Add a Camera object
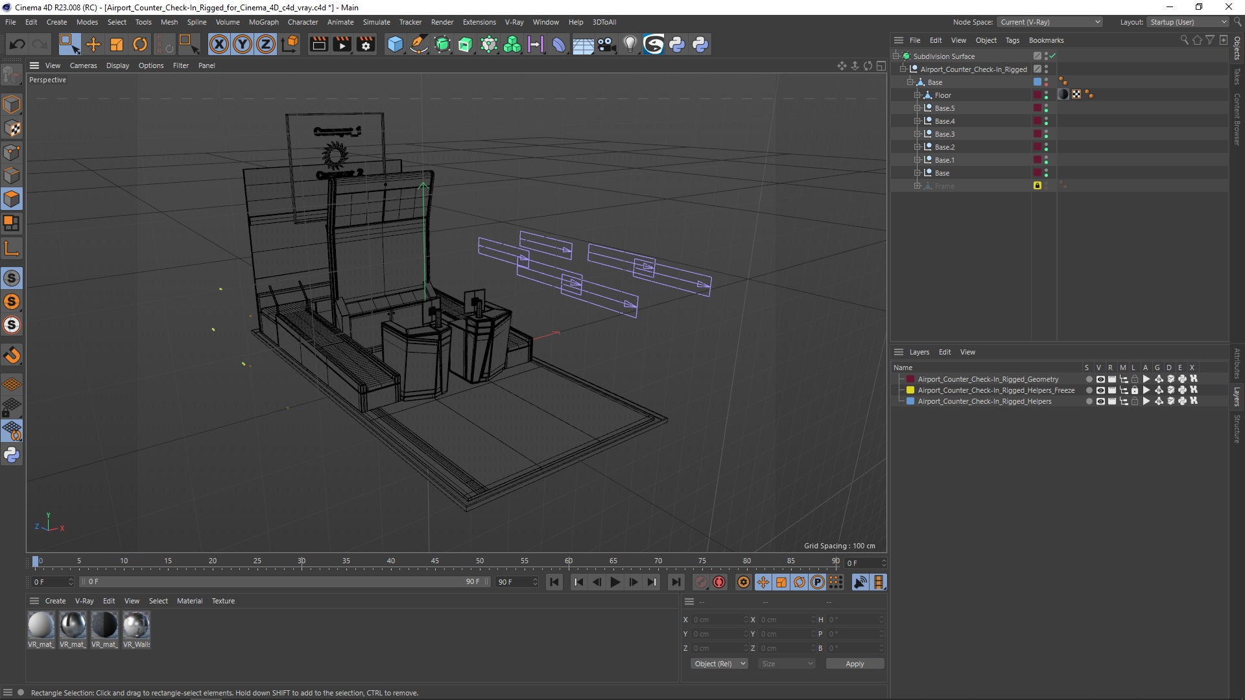The width and height of the screenshot is (1245, 700). pos(606,44)
